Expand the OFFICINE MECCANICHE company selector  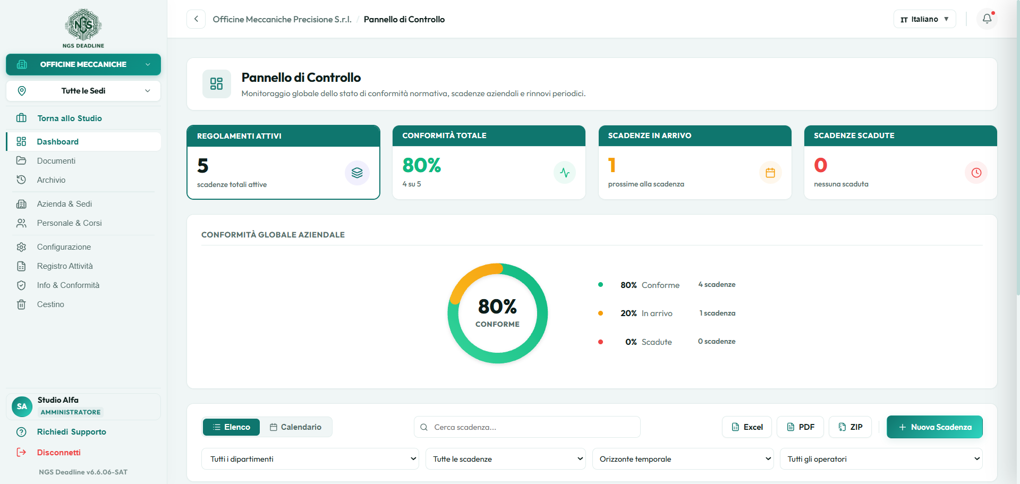click(x=83, y=64)
